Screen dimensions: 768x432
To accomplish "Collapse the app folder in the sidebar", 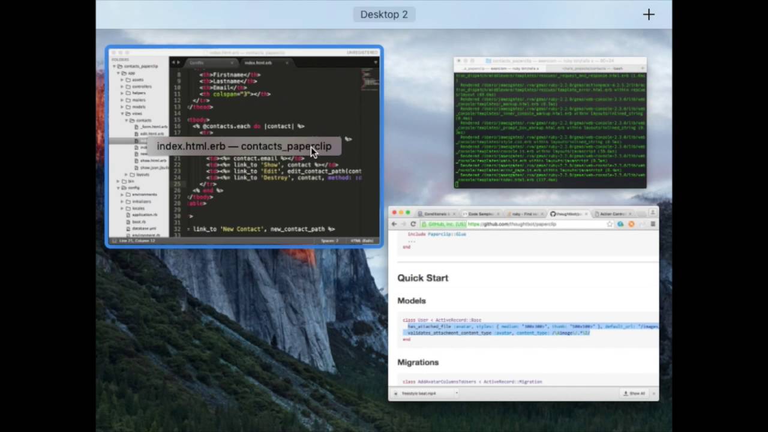I will 118,73.
